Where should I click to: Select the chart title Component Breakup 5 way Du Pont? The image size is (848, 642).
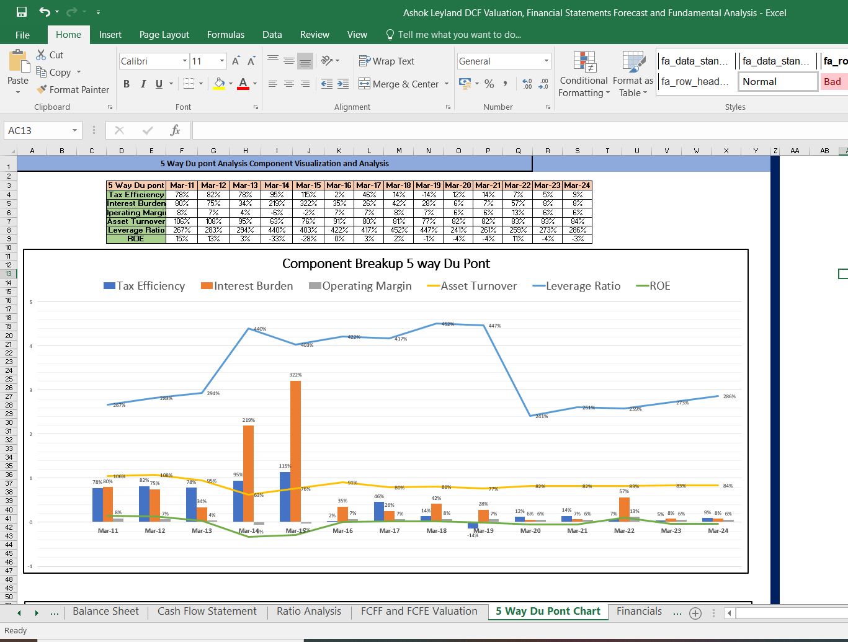[x=386, y=264]
